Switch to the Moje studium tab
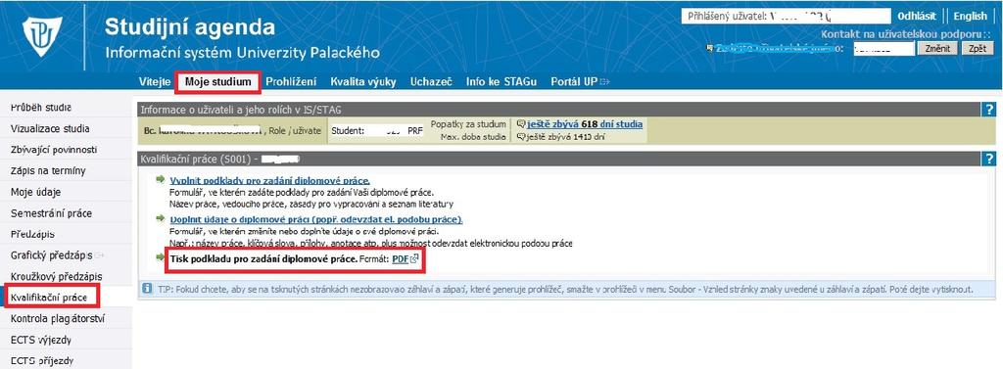Screen dimensions: 1003x369 (x=218, y=82)
